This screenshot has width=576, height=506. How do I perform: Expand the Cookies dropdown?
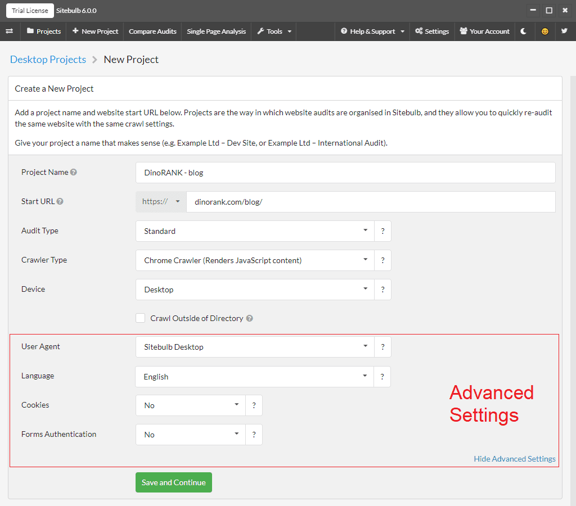[191, 405]
